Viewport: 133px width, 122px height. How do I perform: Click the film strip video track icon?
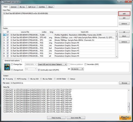click(x=7, y=67)
